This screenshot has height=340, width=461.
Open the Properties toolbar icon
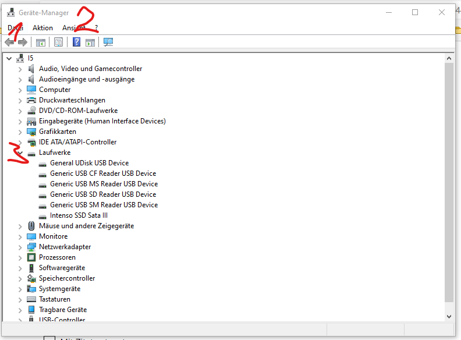tap(59, 42)
